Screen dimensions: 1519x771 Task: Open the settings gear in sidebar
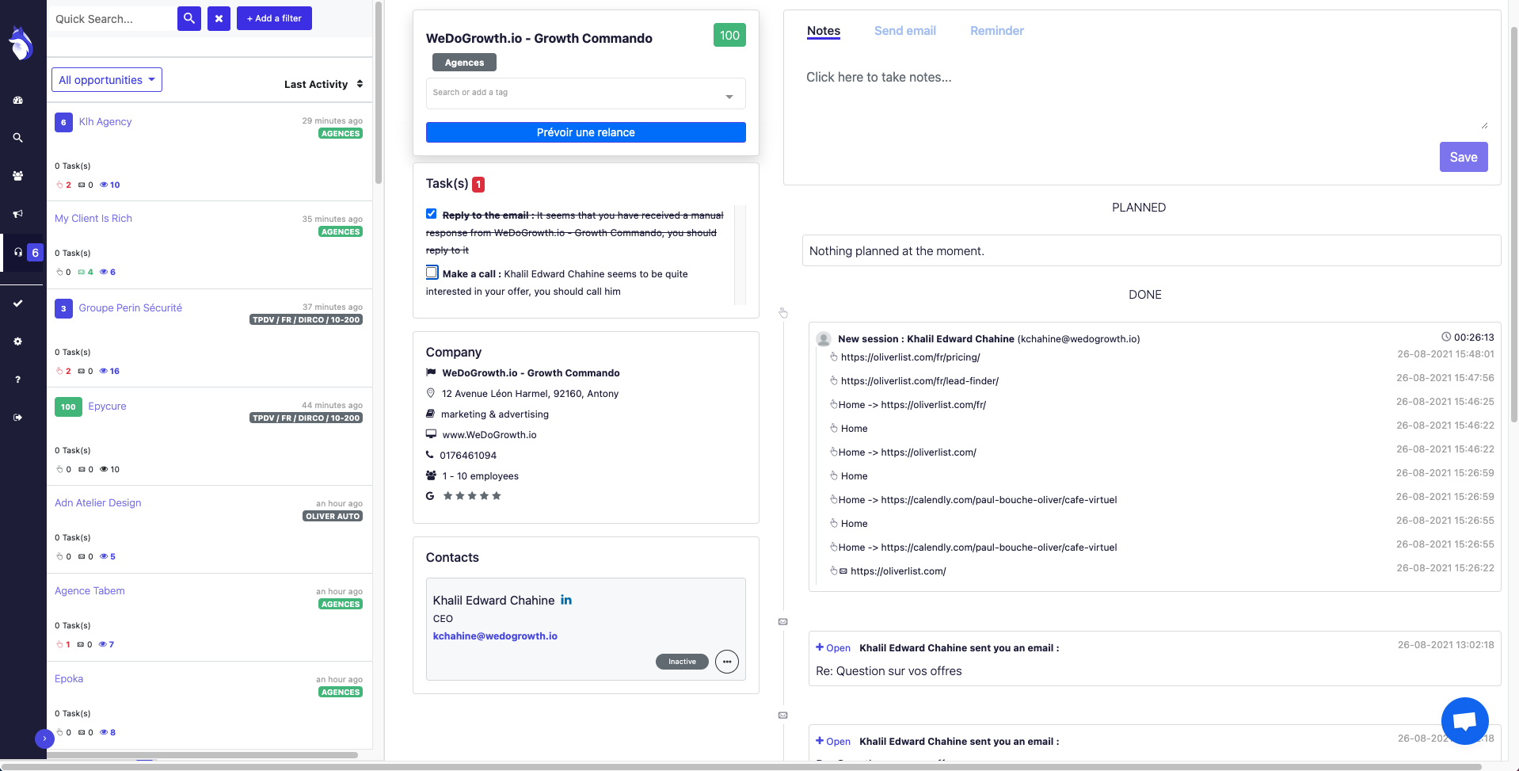point(17,342)
